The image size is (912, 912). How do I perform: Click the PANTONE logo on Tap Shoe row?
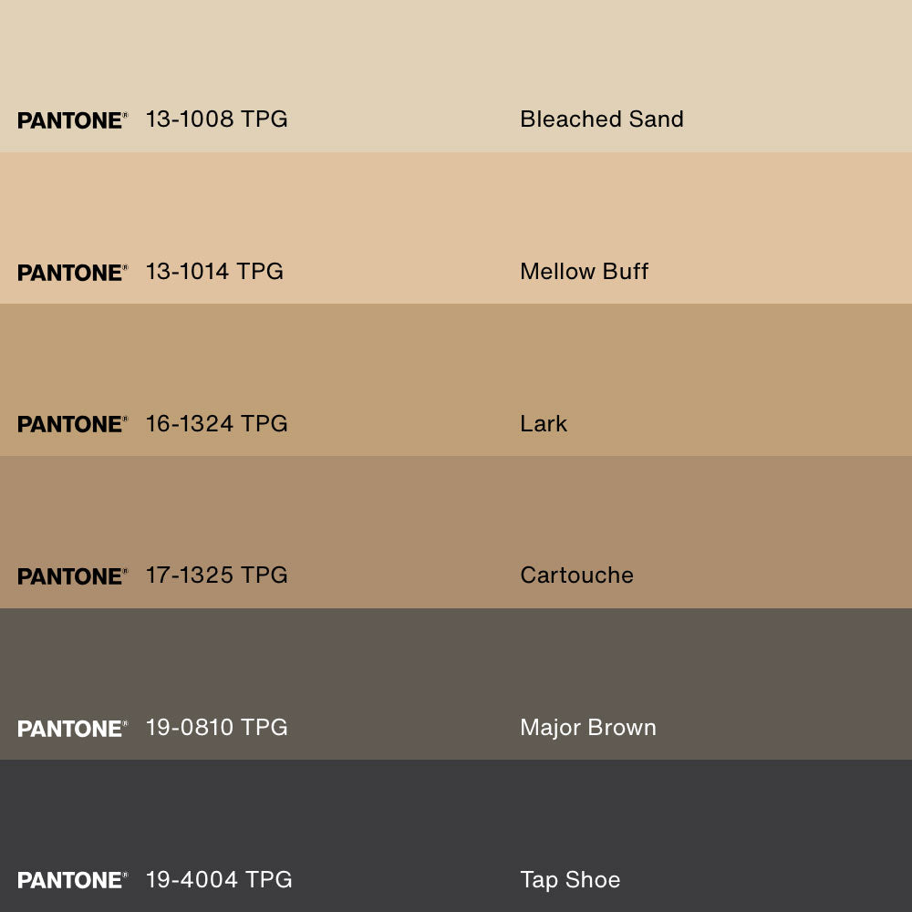[72, 880]
